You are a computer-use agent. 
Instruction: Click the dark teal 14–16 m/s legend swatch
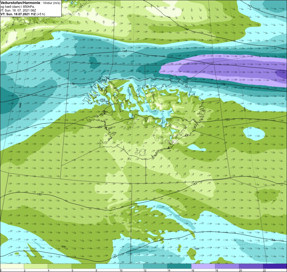pos(179,266)
